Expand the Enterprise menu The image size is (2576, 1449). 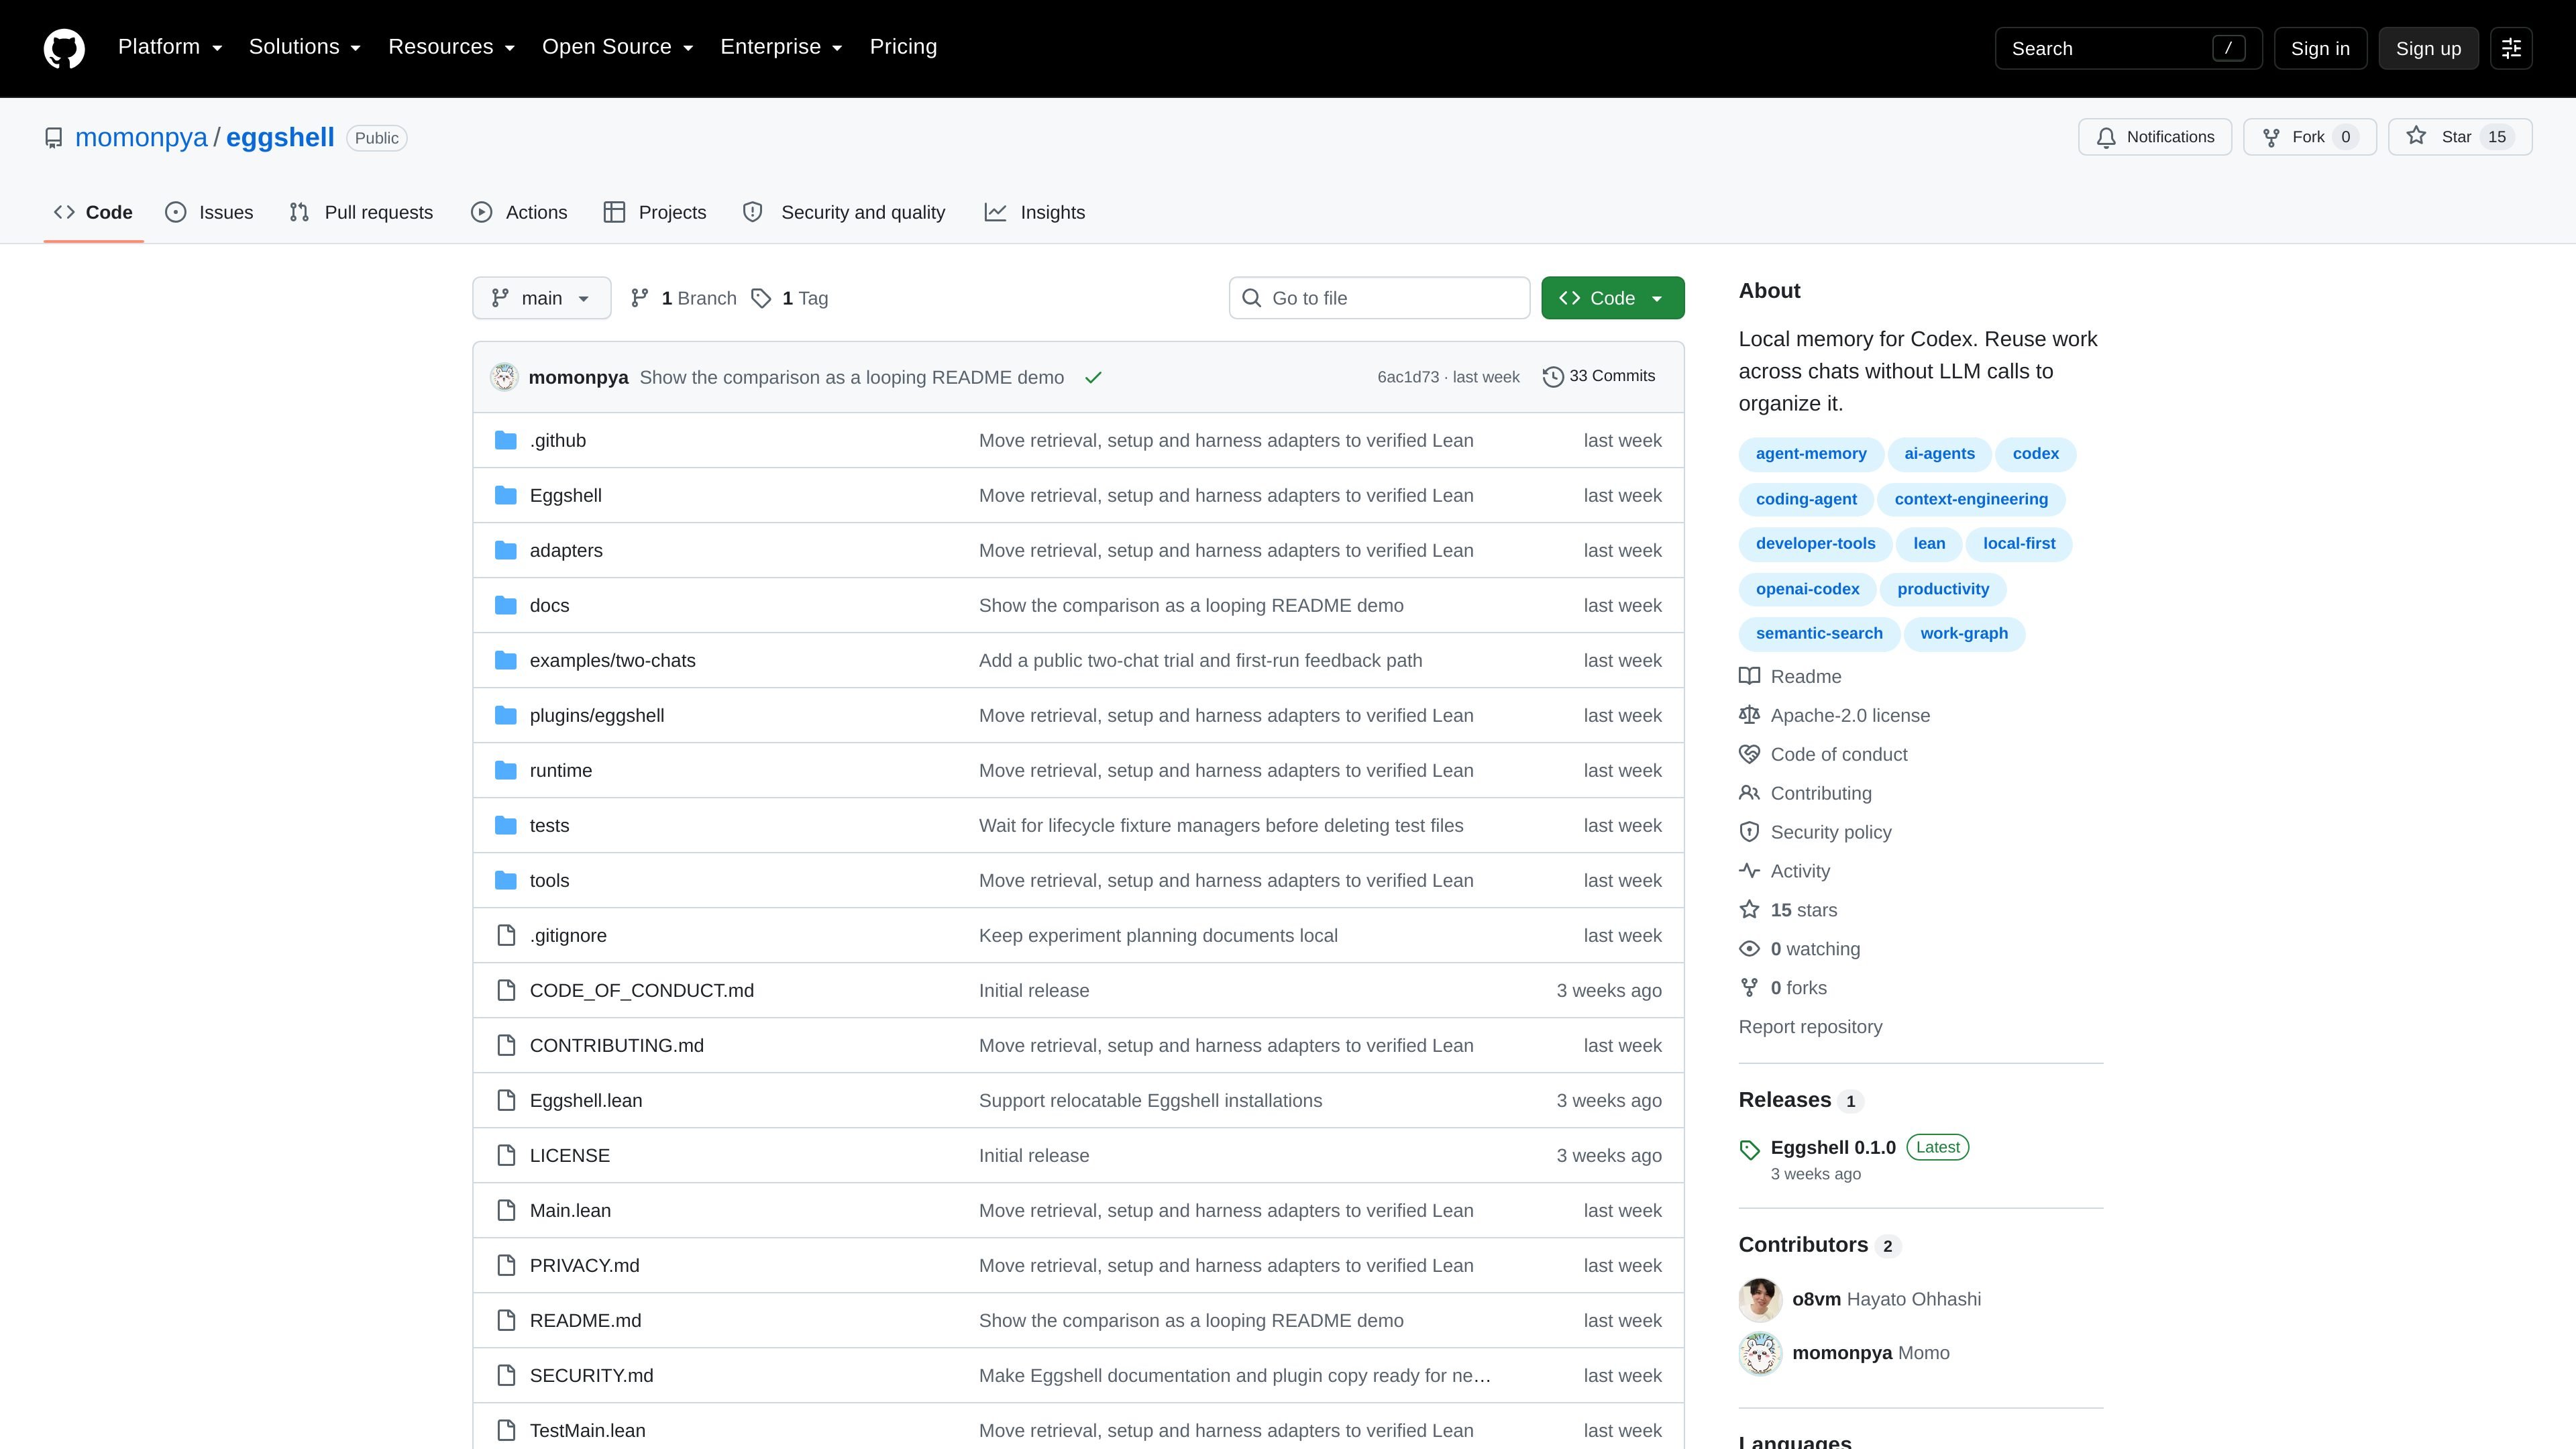tap(782, 47)
